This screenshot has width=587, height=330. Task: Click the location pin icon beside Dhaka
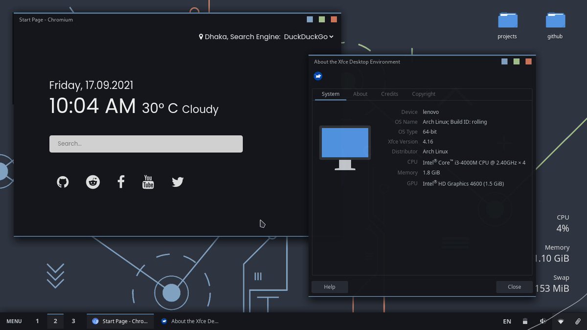click(x=201, y=37)
